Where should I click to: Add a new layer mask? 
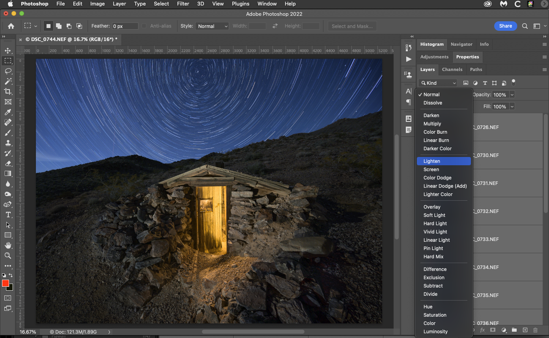(x=493, y=330)
